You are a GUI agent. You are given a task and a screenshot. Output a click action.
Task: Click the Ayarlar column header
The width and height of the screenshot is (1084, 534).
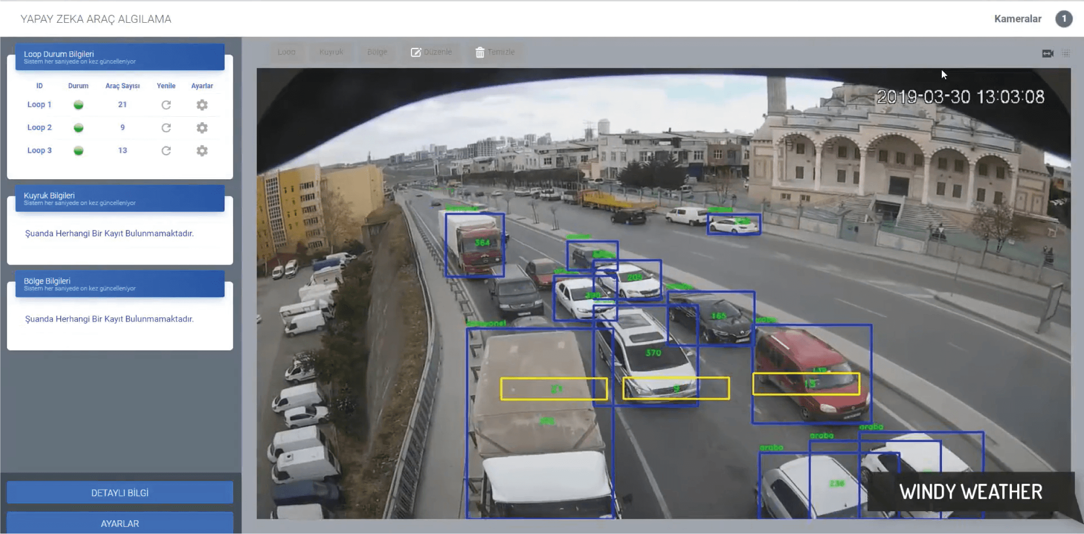[202, 86]
